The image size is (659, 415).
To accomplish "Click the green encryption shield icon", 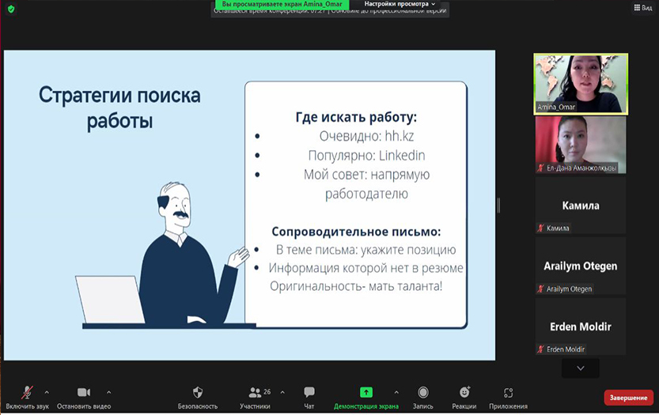I will coord(11,9).
